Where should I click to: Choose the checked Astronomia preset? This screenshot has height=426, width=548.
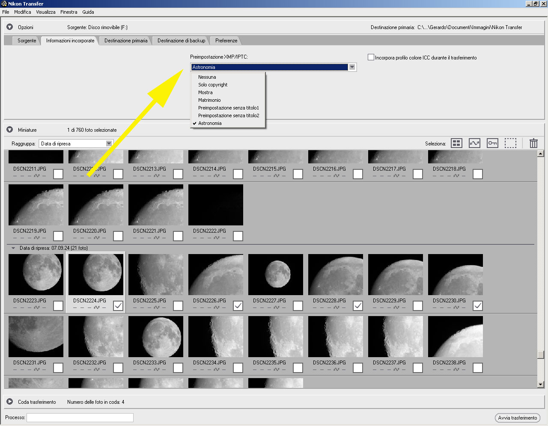pos(228,123)
